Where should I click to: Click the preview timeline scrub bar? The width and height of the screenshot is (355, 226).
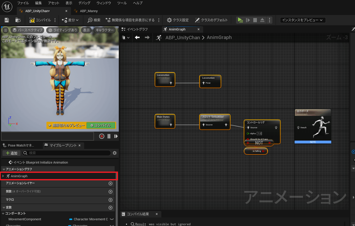point(48,136)
